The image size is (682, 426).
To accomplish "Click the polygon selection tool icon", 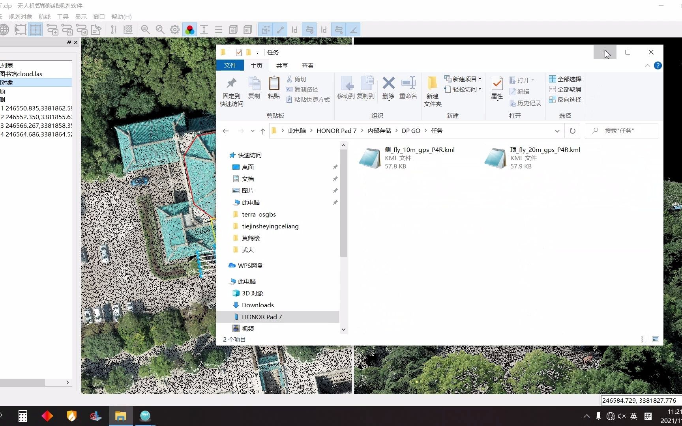I will coord(21,30).
